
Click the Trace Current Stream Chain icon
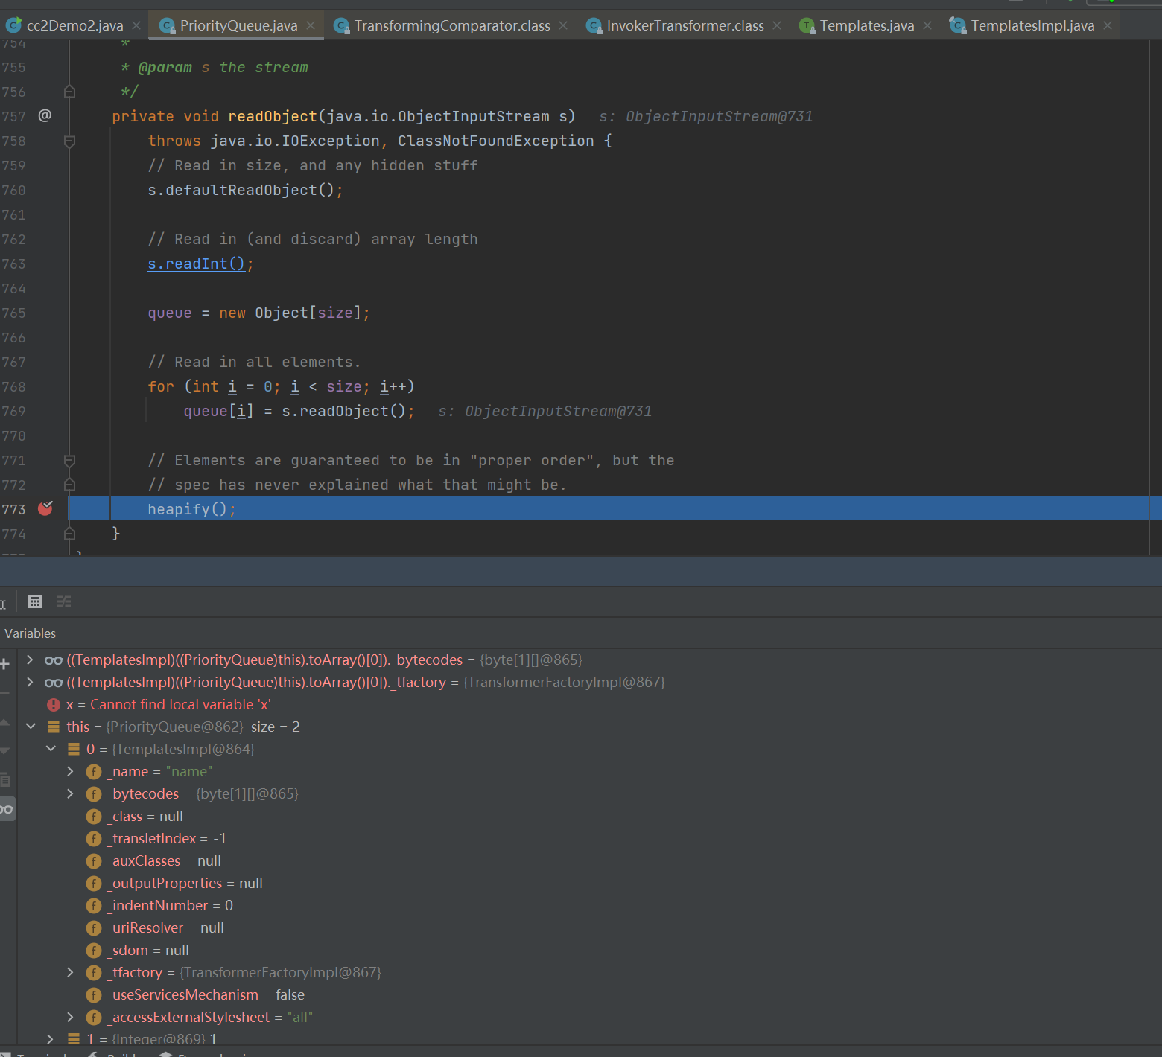(64, 601)
